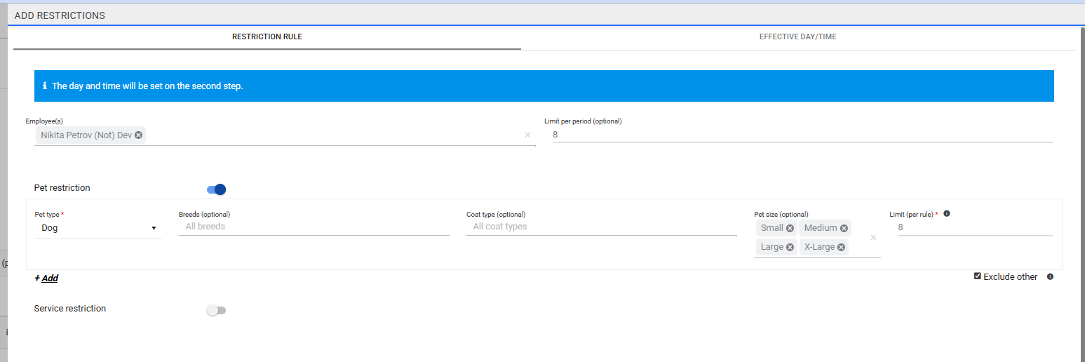Remove the Small pet size chip
The height and width of the screenshot is (362, 1085).
tap(790, 228)
